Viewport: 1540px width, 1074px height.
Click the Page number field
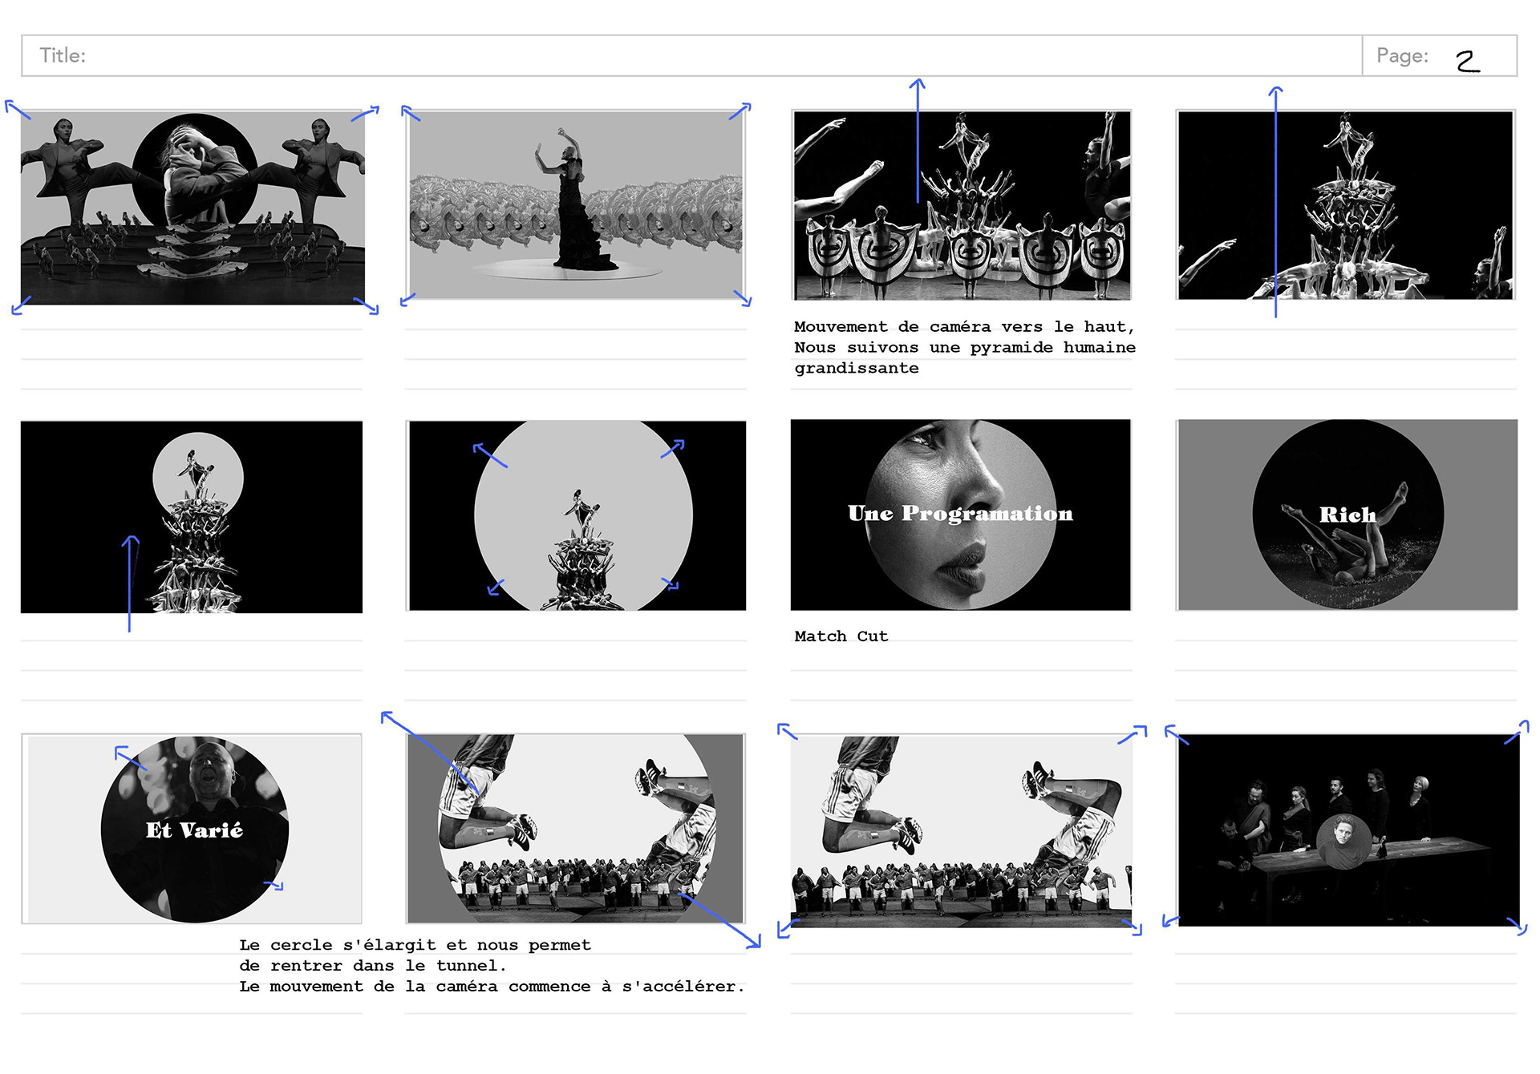(1439, 55)
